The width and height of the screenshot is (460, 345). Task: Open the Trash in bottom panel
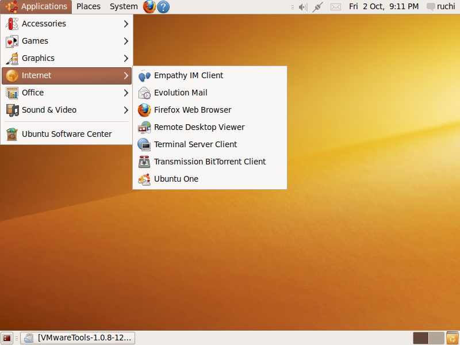pyautogui.click(x=453, y=338)
